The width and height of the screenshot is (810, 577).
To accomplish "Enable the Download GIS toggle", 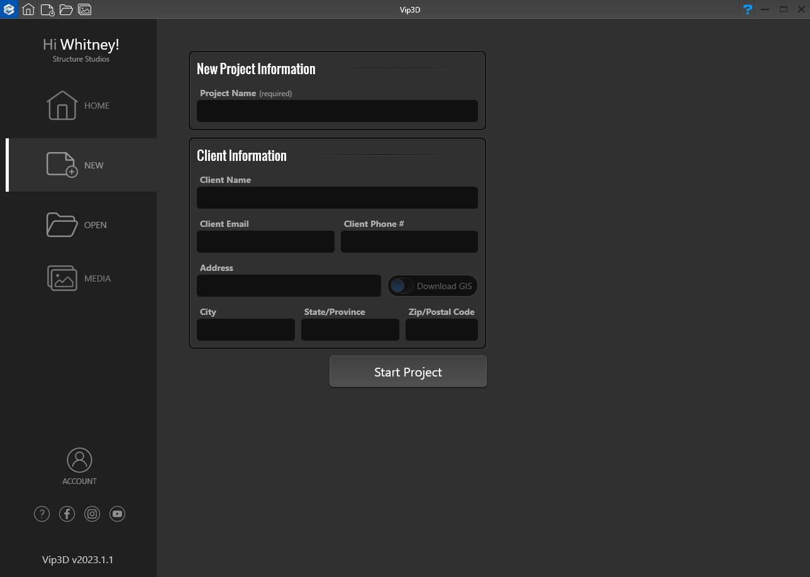I will tap(400, 285).
